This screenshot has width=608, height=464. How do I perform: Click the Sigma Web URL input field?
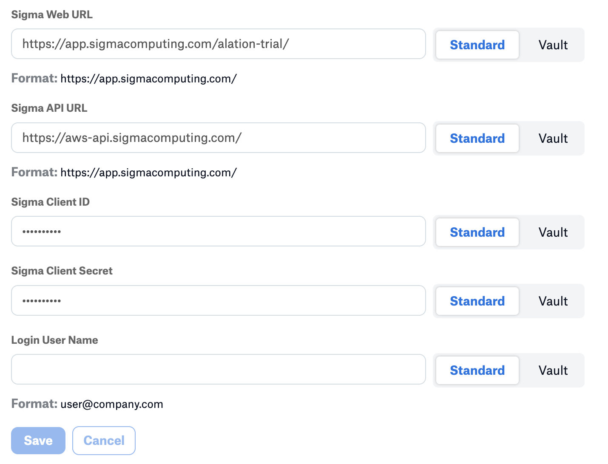point(218,44)
